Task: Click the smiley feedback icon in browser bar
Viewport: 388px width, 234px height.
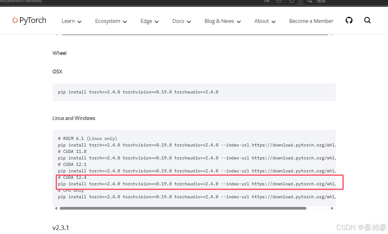Action: [x=279, y=2]
